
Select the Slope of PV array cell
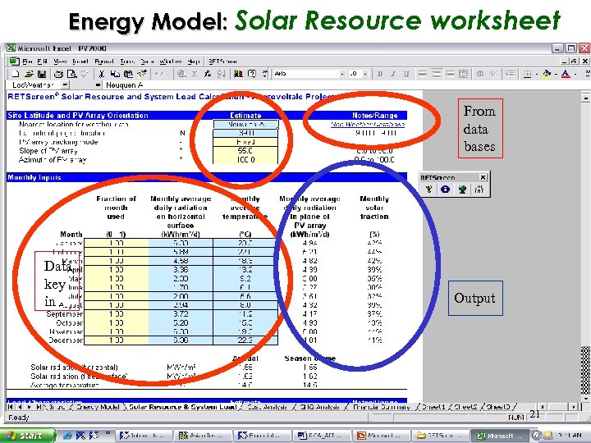(x=245, y=151)
